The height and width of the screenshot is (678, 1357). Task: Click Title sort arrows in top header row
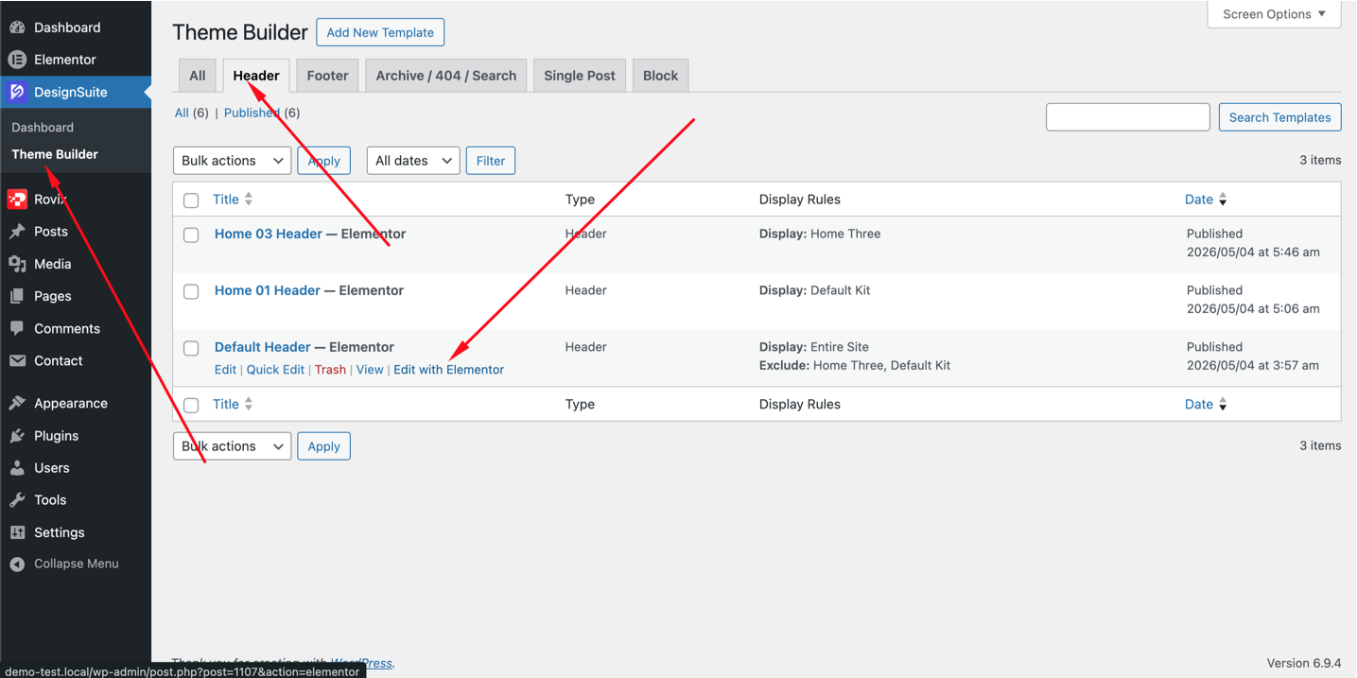point(249,200)
